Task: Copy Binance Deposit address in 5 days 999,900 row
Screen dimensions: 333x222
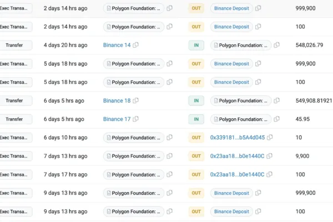Action: pyautogui.click(x=258, y=63)
